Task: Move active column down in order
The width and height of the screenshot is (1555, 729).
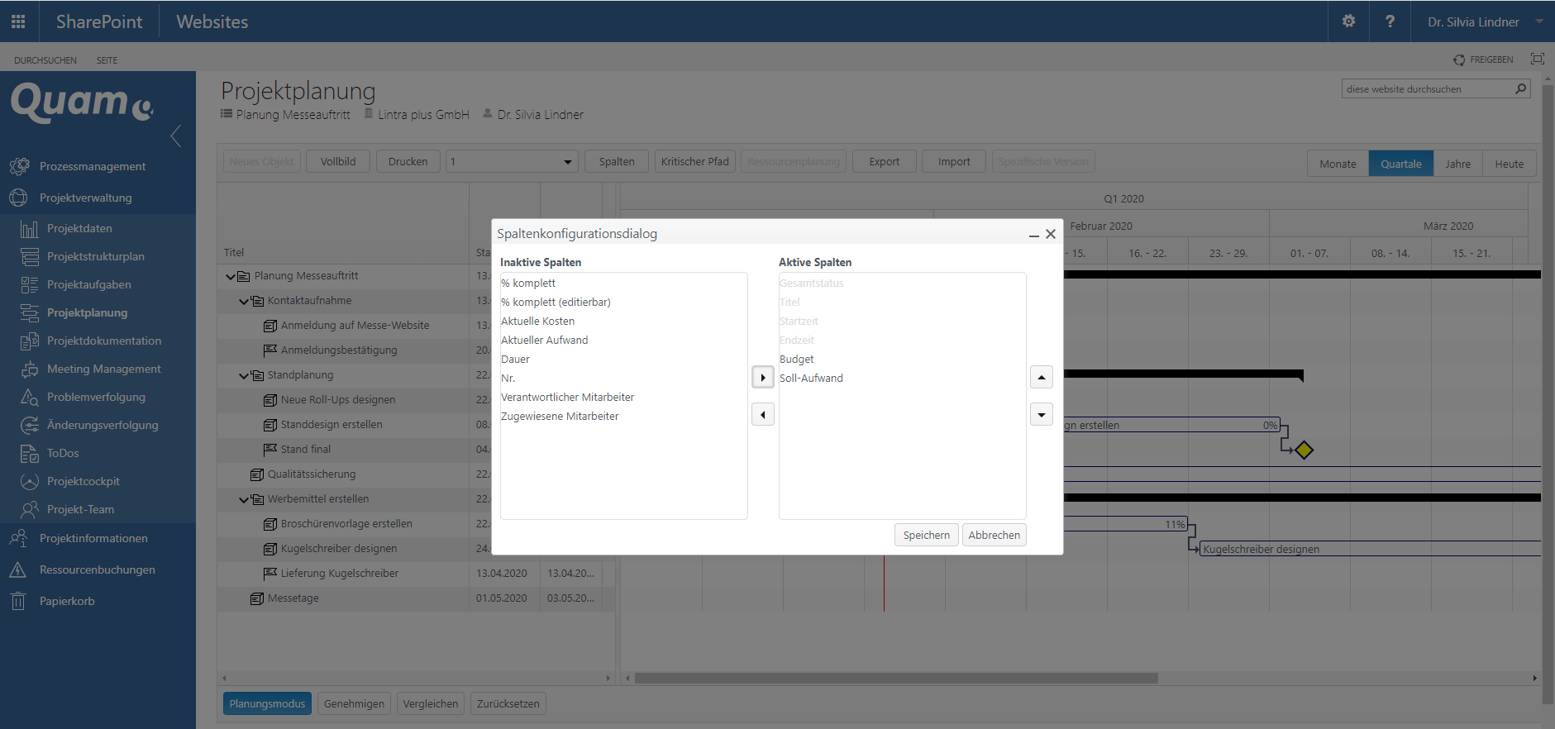Action: point(1041,414)
